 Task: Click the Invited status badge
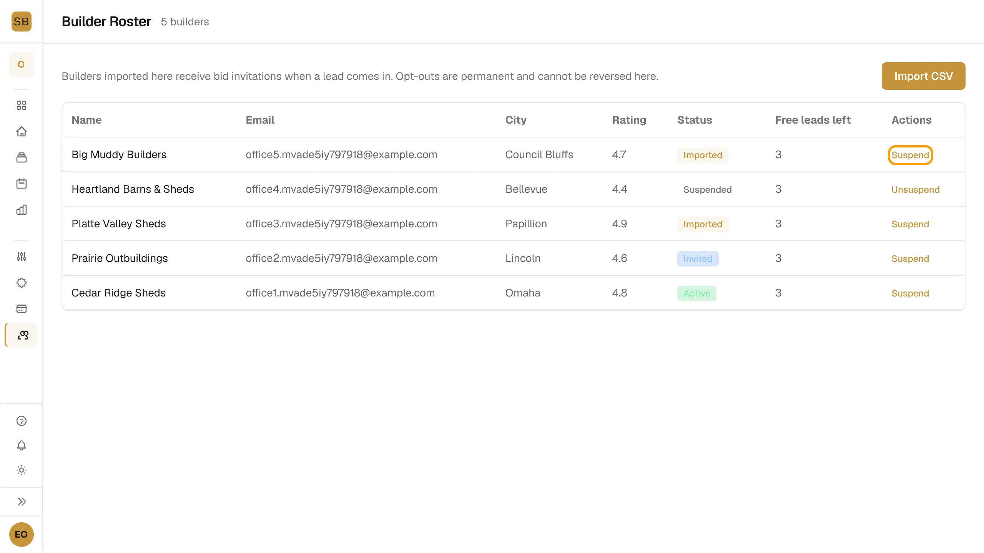tap(698, 259)
